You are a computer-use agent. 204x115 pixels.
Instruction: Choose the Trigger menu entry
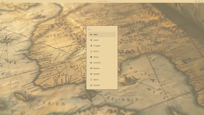click(x=102, y=46)
